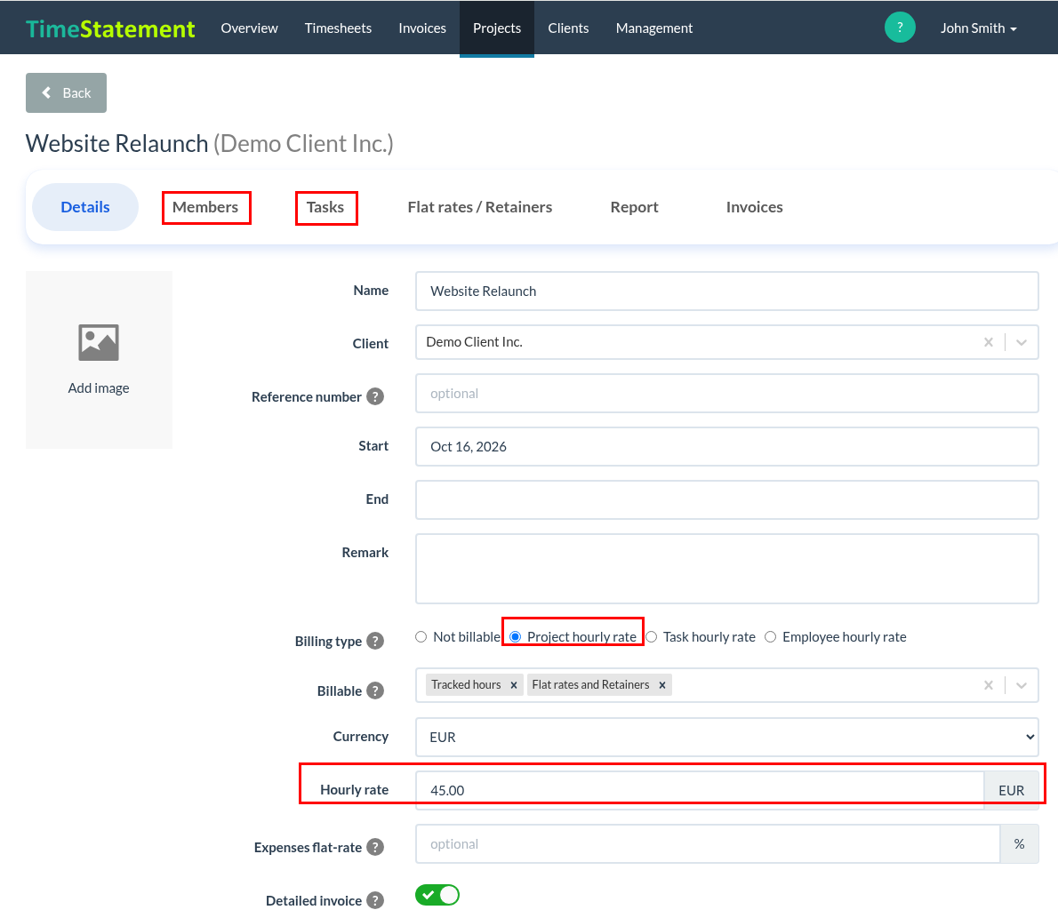Click the Start date field

coord(726,447)
